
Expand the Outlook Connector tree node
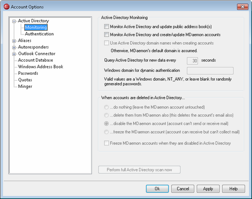click(x=14, y=54)
